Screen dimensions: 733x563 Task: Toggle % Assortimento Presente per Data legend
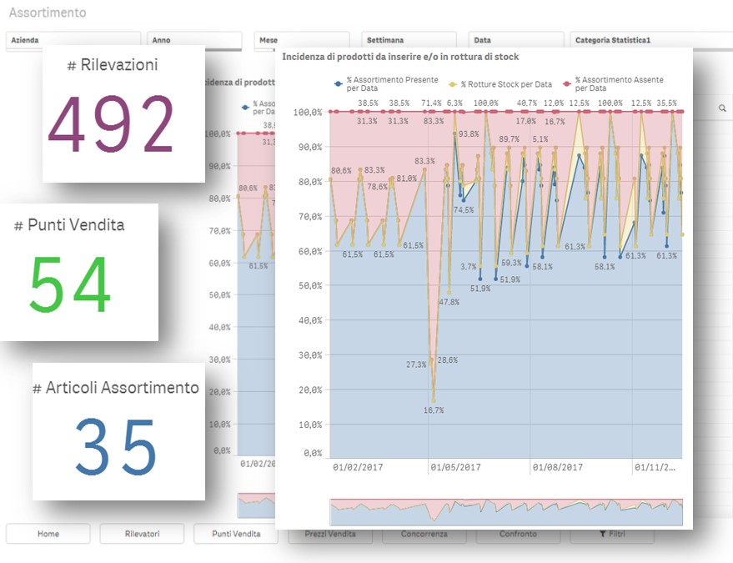tap(386, 83)
